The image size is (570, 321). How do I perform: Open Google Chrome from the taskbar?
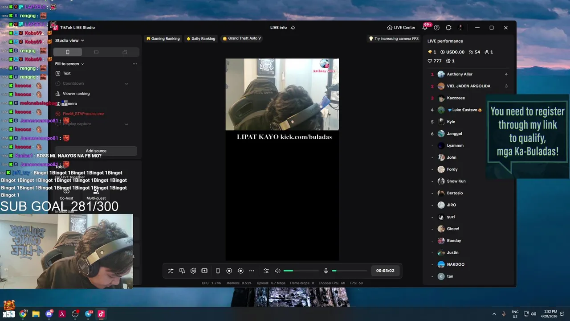coord(23,314)
